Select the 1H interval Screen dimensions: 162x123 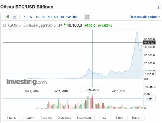pyautogui.click(x=50, y=17)
